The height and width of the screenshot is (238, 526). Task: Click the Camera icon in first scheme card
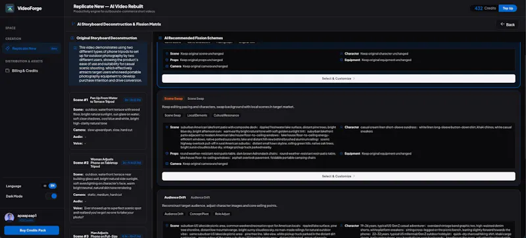[x=167, y=66]
